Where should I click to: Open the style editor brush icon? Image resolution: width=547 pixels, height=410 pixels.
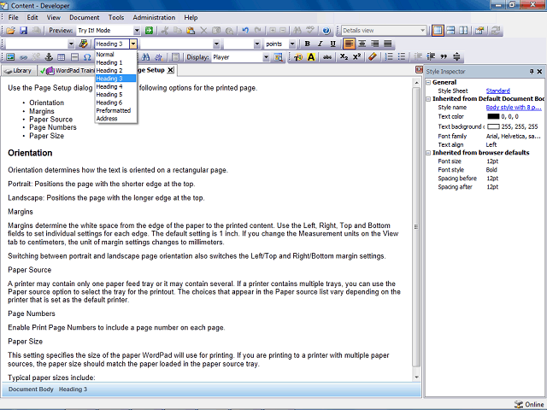[x=83, y=44]
